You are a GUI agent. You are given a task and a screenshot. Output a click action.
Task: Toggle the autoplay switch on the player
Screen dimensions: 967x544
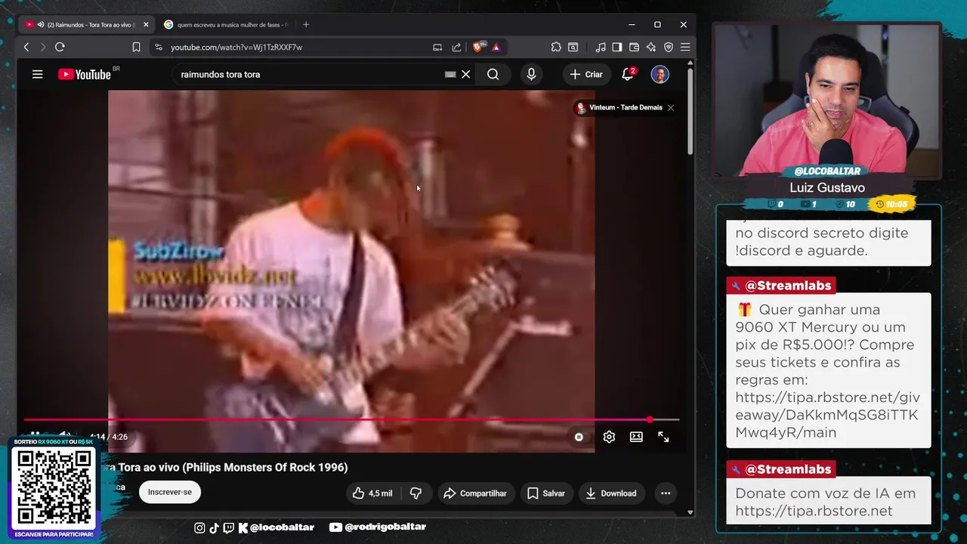pyautogui.click(x=579, y=437)
